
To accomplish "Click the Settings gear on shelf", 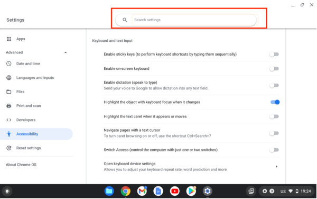I will click(x=208, y=191).
